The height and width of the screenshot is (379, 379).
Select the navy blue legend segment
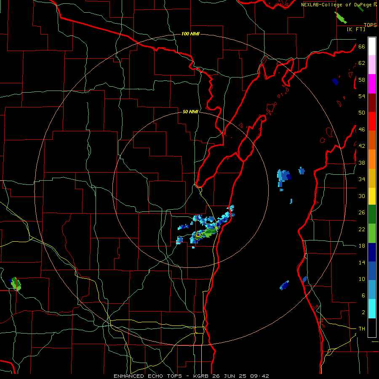pos(372,252)
